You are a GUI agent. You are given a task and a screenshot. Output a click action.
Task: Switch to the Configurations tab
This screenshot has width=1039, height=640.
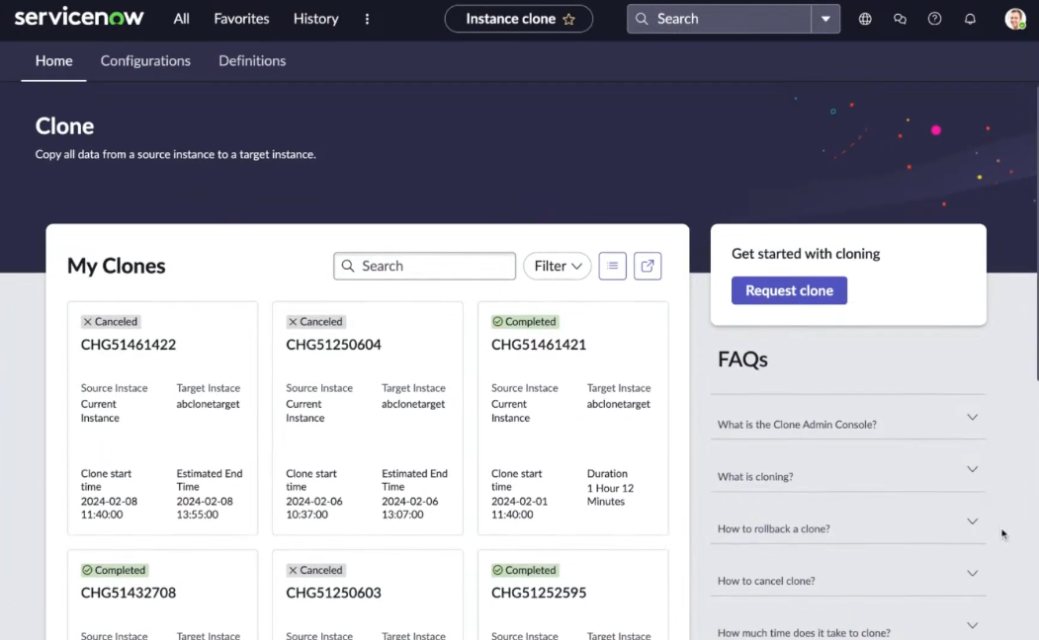[145, 60]
